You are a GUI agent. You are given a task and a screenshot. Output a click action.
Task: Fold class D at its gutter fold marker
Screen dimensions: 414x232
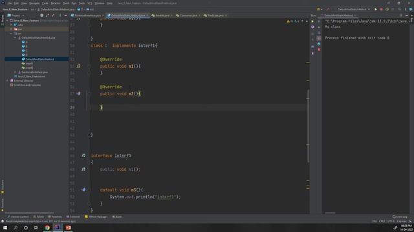(x=89, y=46)
